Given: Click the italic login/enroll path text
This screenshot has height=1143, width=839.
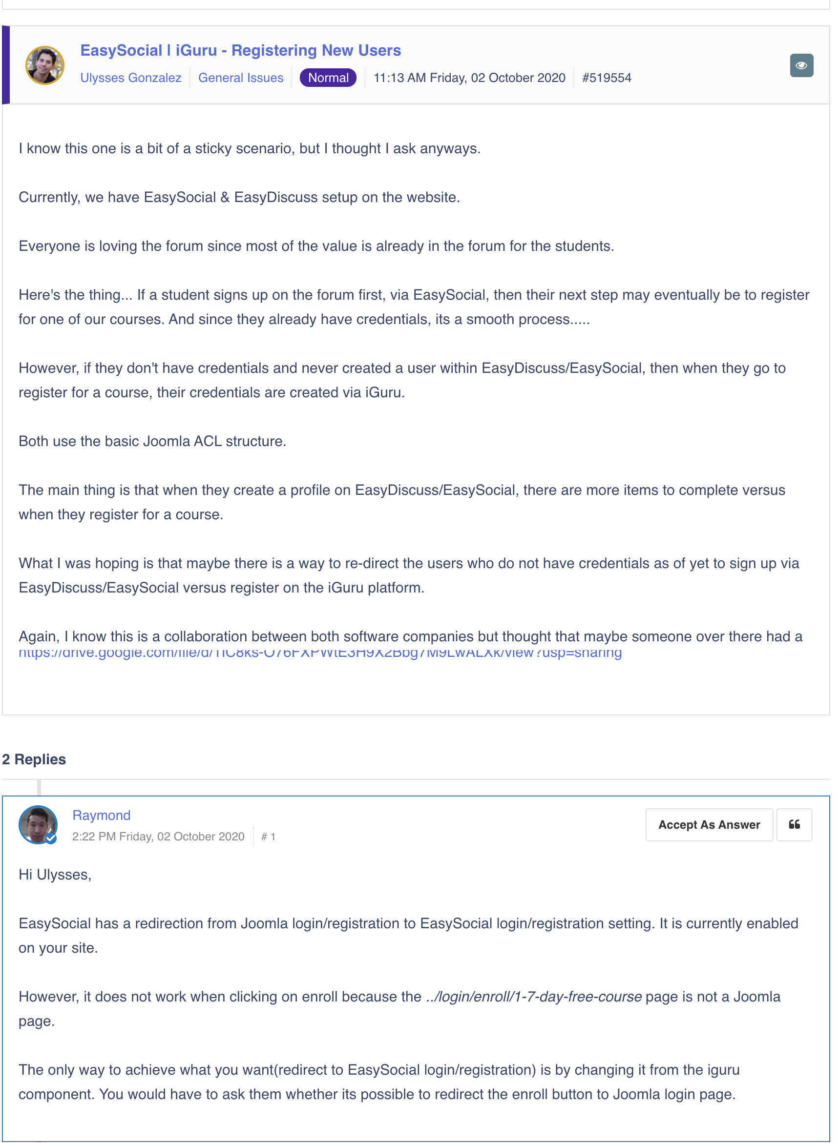Looking at the screenshot, I should click(533, 996).
